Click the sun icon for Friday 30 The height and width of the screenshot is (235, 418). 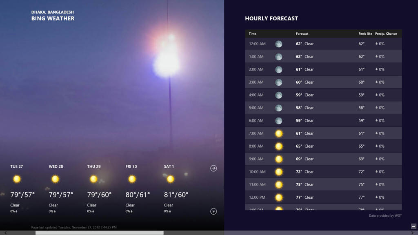132,179
